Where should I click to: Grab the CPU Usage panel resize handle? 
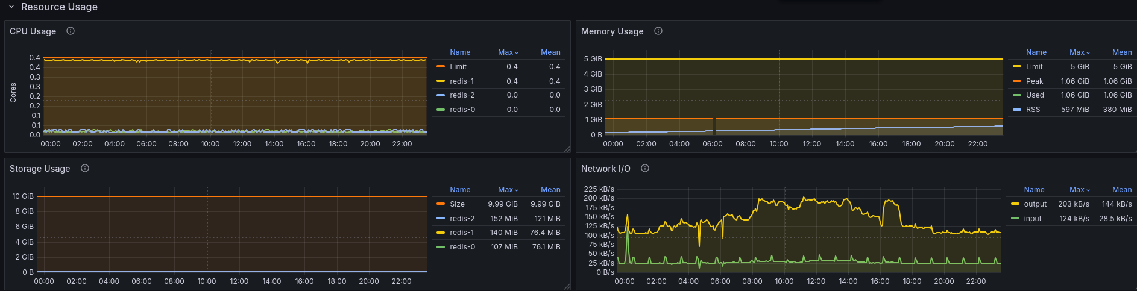(567, 149)
